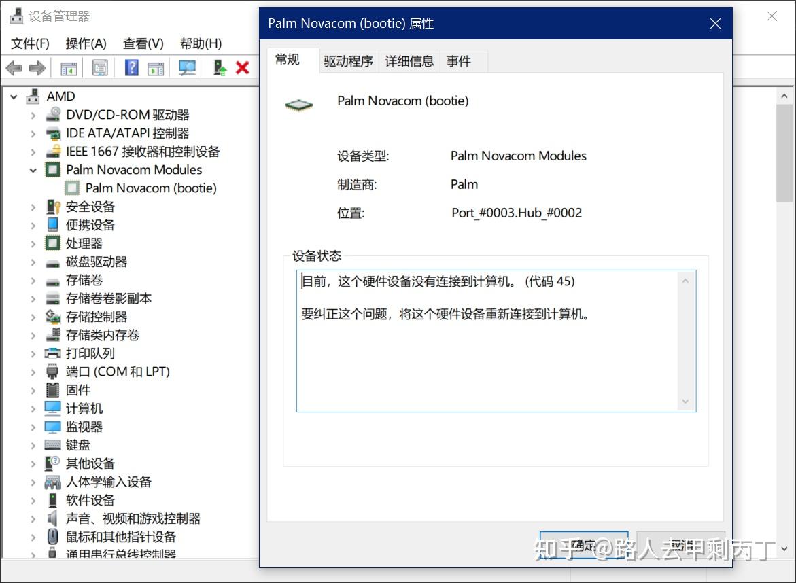
Task: Click the Back navigation arrow
Action: [x=14, y=67]
